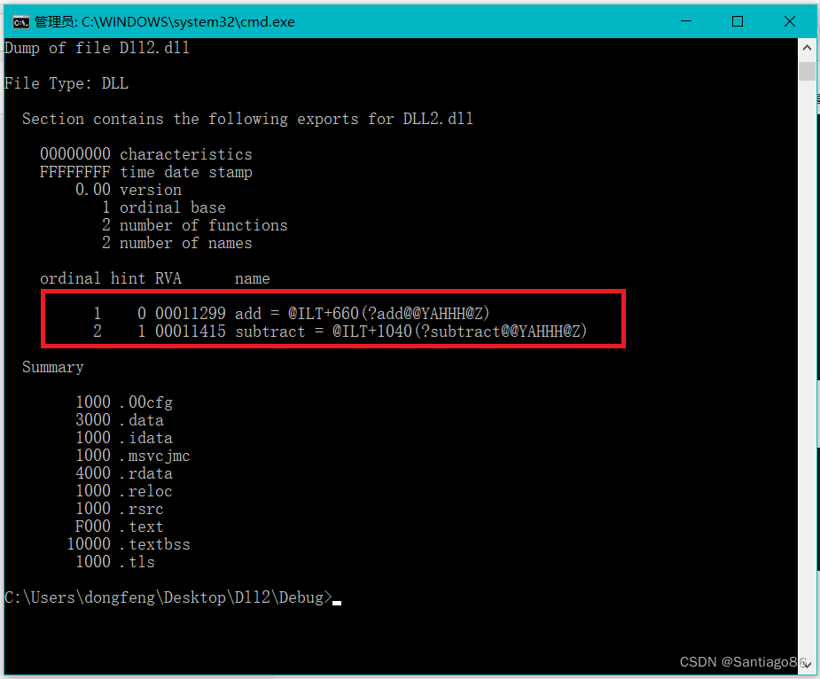Click 'FFFFFFFF time date stamp' line

pyautogui.click(x=146, y=172)
